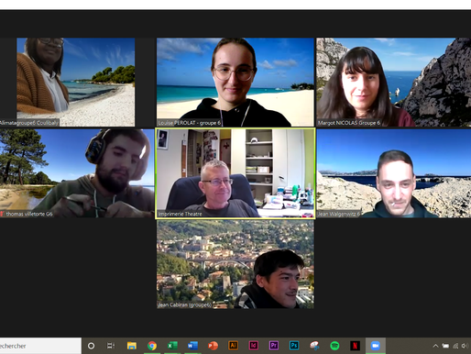Open Netflix from the taskbar
The height and width of the screenshot is (354, 471).
tap(355, 346)
